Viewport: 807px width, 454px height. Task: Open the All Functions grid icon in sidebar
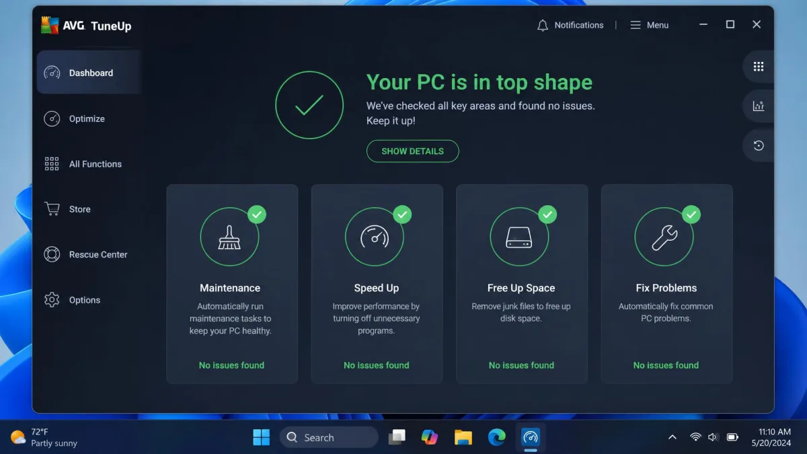[52, 164]
